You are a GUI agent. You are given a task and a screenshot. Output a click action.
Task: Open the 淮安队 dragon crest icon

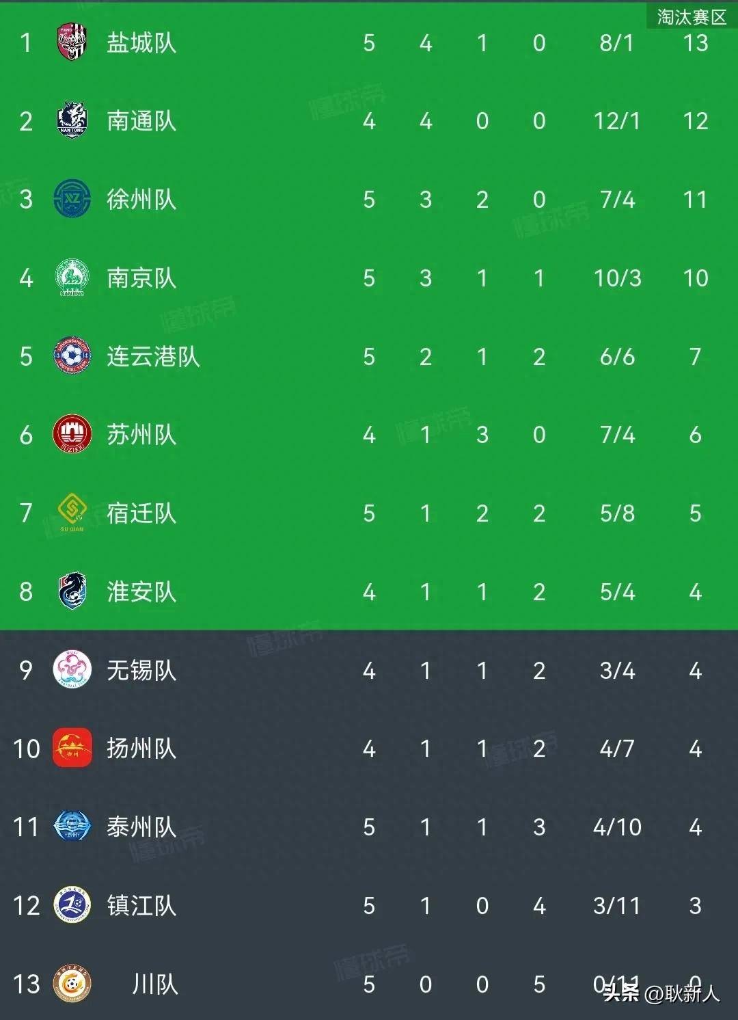(x=72, y=591)
